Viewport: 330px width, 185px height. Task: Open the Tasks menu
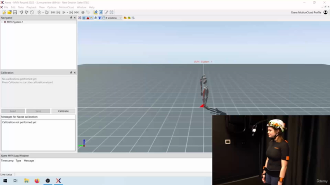point(21,7)
